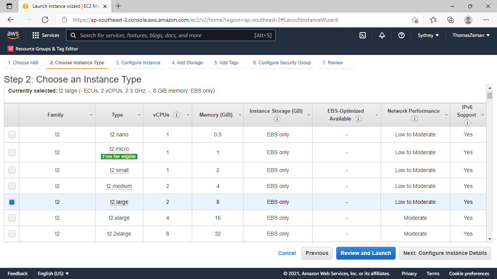Click Review and Launch button

[x=366, y=253]
